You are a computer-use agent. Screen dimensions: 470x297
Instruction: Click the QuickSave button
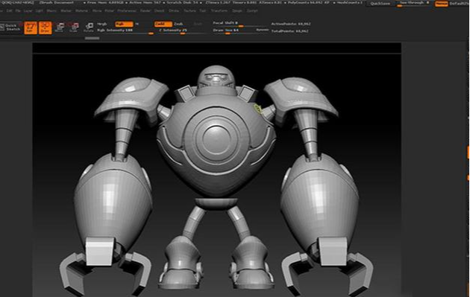(380, 4)
